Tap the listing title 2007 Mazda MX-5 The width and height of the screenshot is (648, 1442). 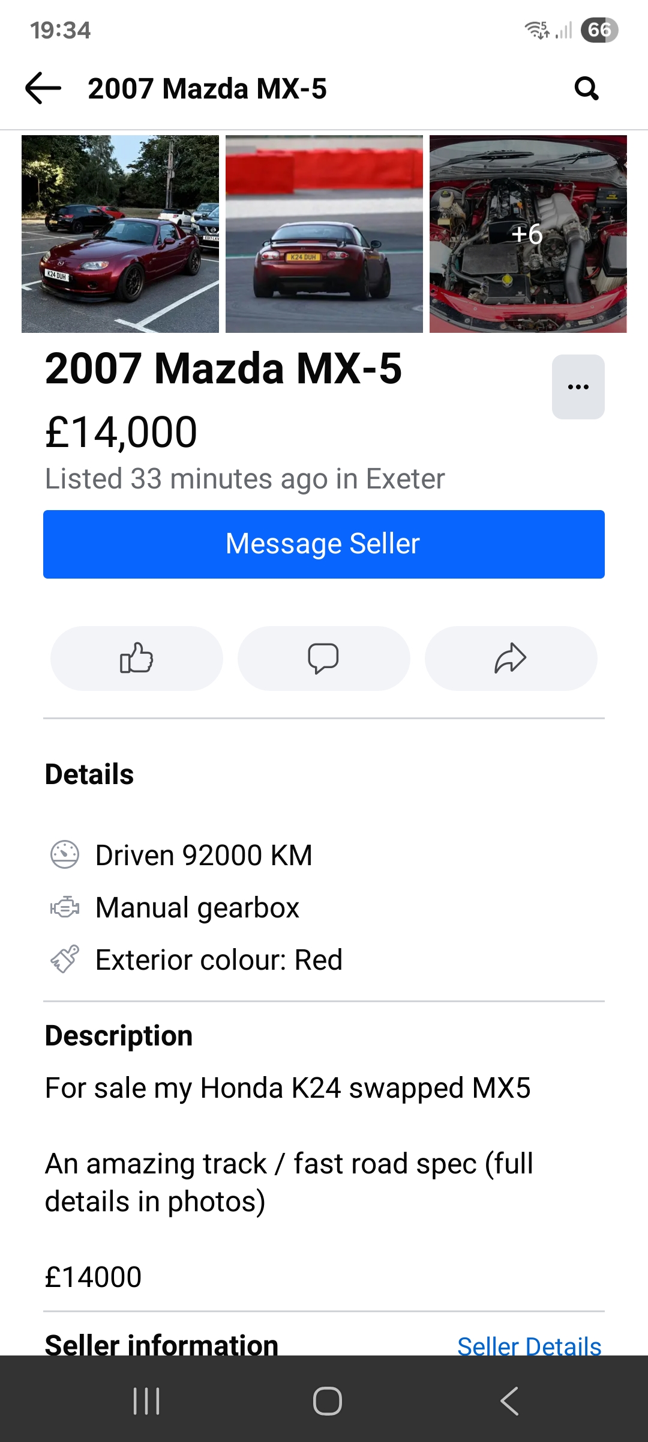tap(223, 368)
